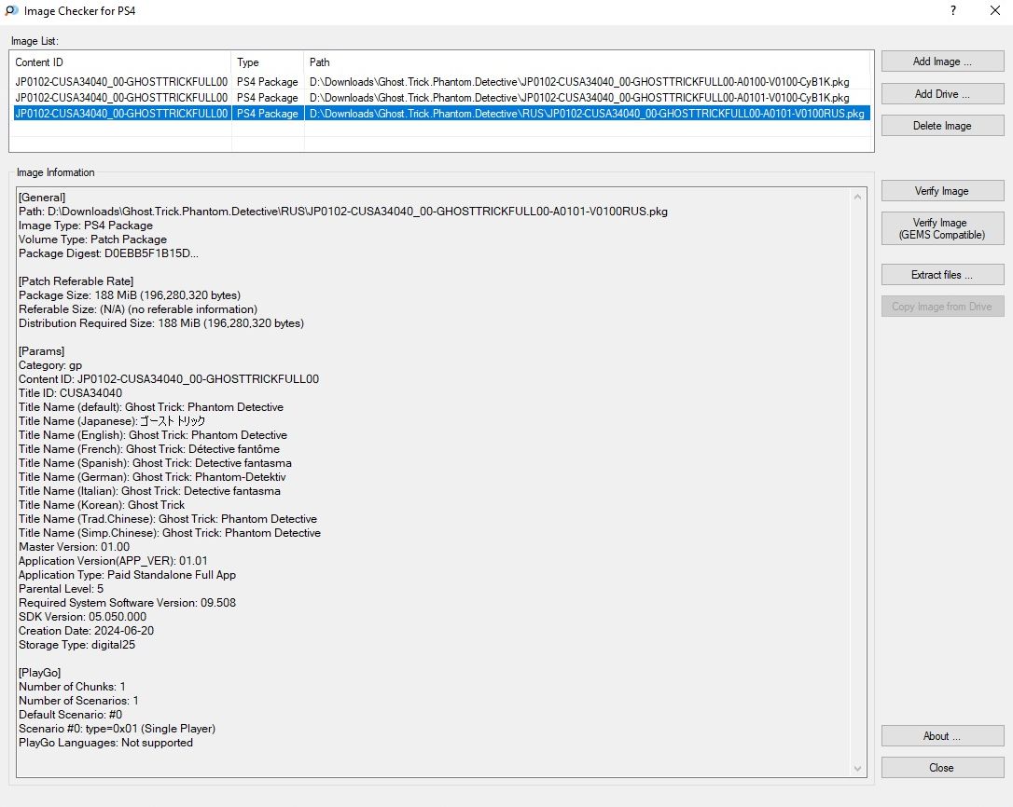
Task: Click the Add Drive button
Action: pyautogui.click(x=942, y=93)
